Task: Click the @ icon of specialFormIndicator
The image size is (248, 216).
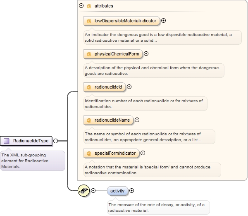Action: 89,153
